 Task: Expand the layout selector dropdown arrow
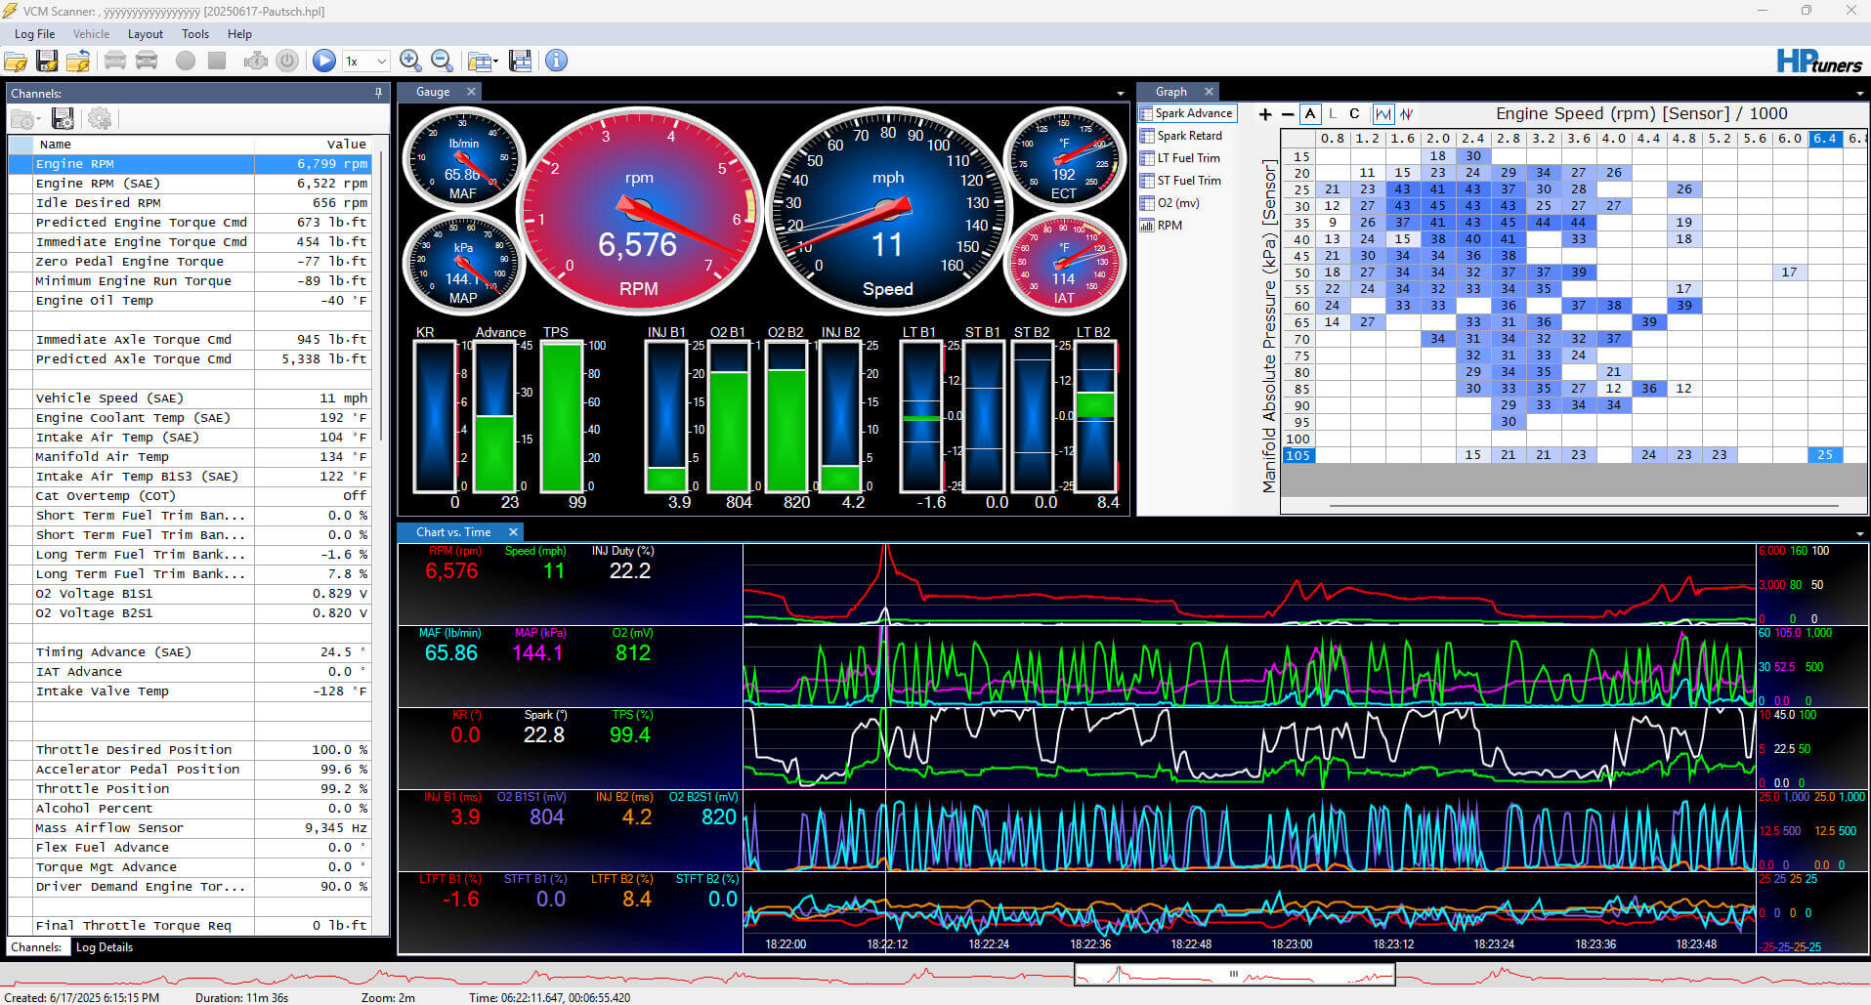495,62
